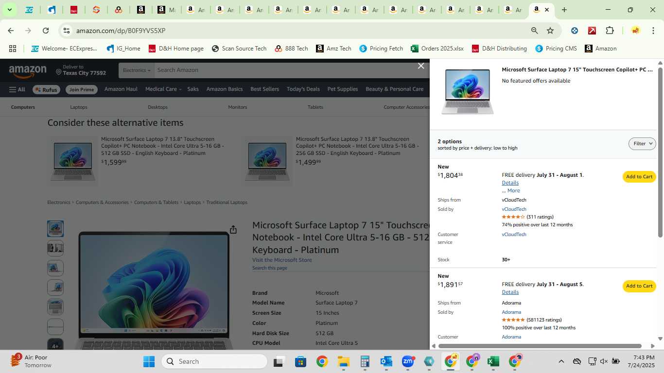Open Windows Start menu
Image resolution: width=664 pixels, height=373 pixels.
(149, 361)
